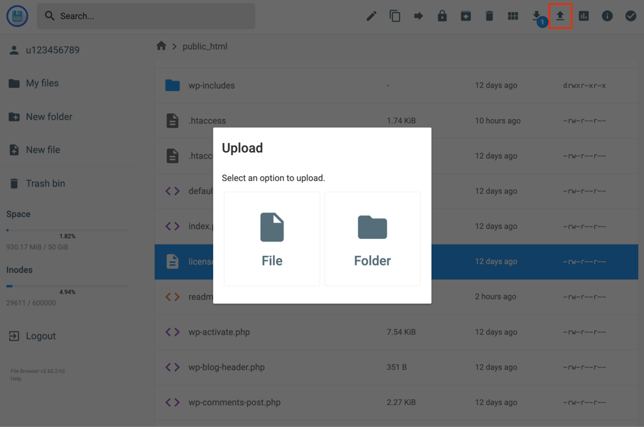644x427 pixels.
Task: Click the upload icon in toolbar
Action: click(560, 16)
